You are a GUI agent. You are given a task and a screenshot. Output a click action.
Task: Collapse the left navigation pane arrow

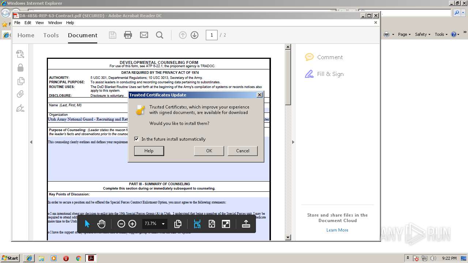point(31,142)
